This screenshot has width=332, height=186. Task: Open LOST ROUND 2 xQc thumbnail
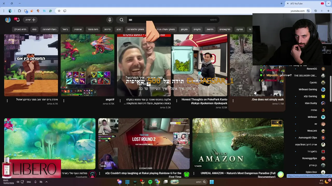click(144, 144)
